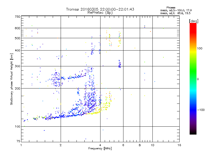Click the colorbar tick label '-100'

(201, 110)
